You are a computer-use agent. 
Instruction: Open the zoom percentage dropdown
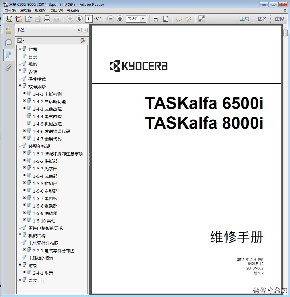click(x=143, y=19)
